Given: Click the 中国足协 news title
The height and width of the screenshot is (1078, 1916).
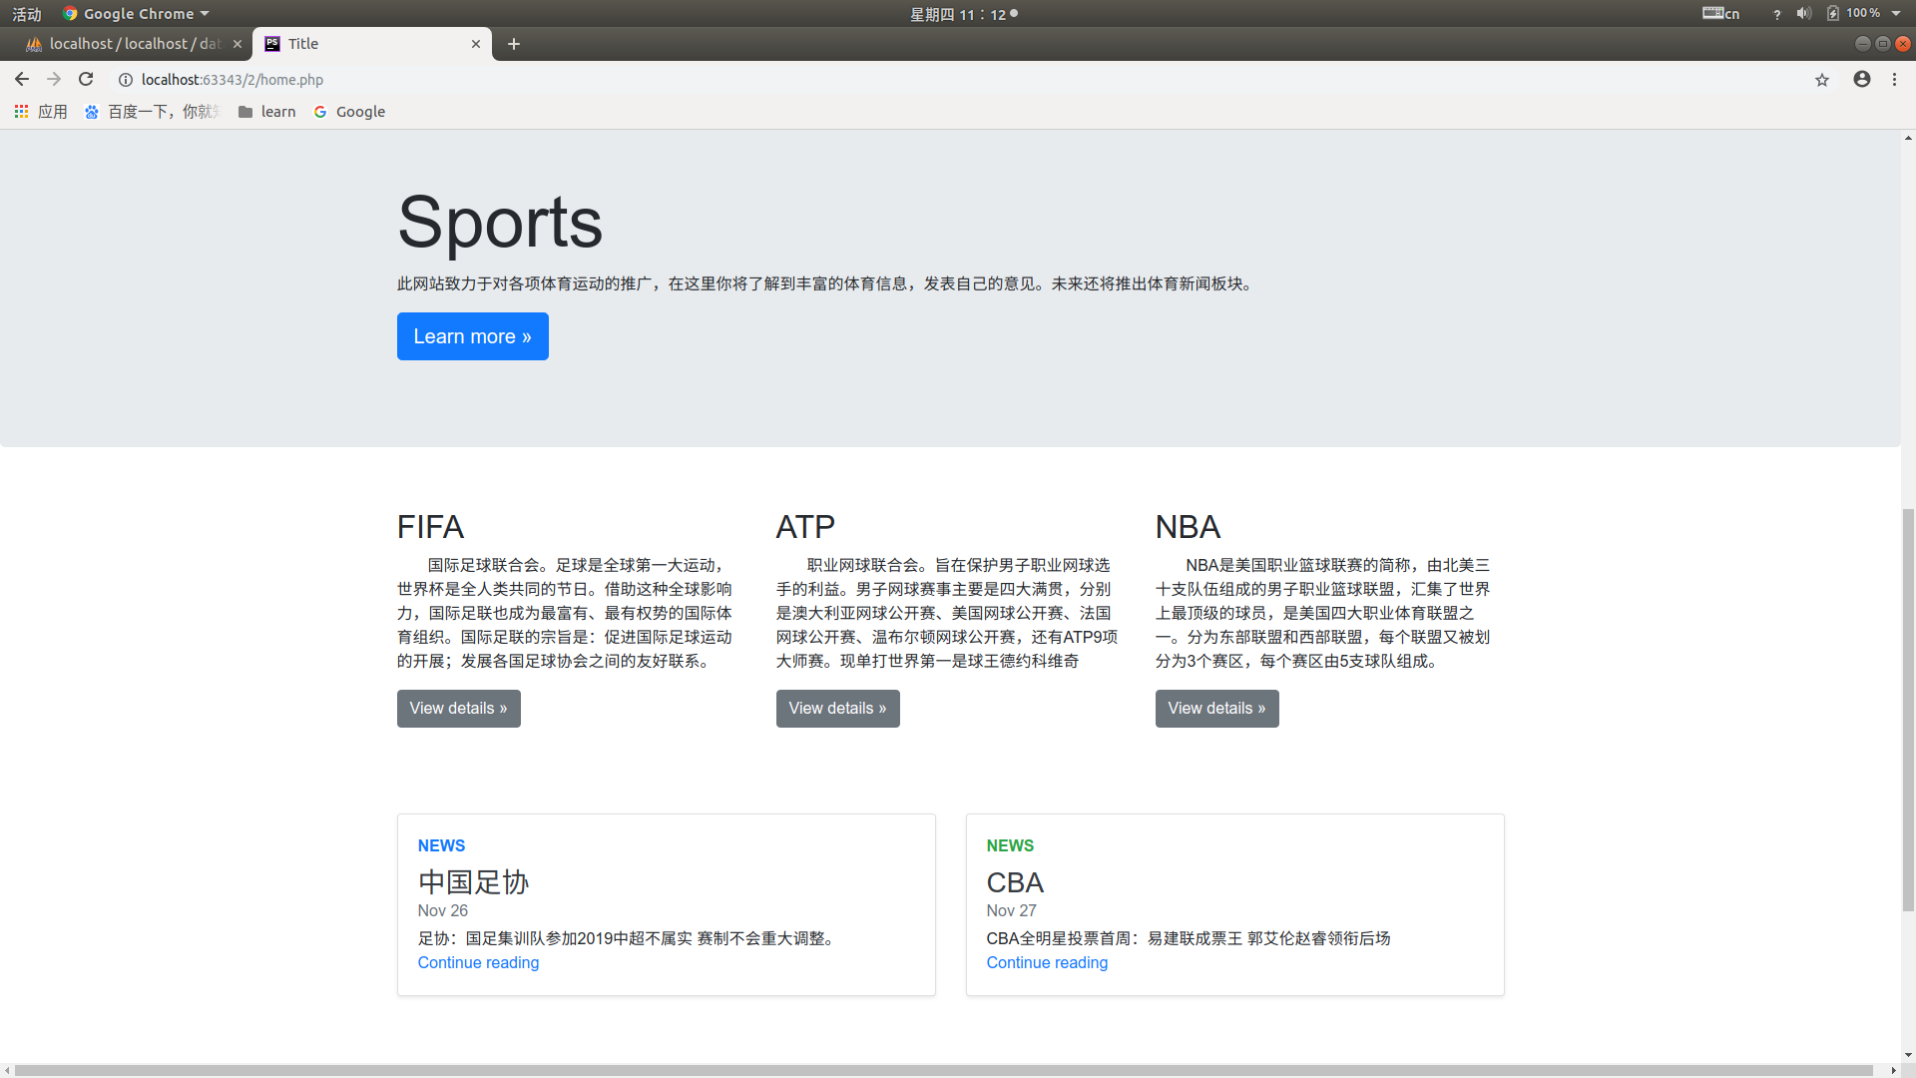Looking at the screenshot, I should pos(473,882).
